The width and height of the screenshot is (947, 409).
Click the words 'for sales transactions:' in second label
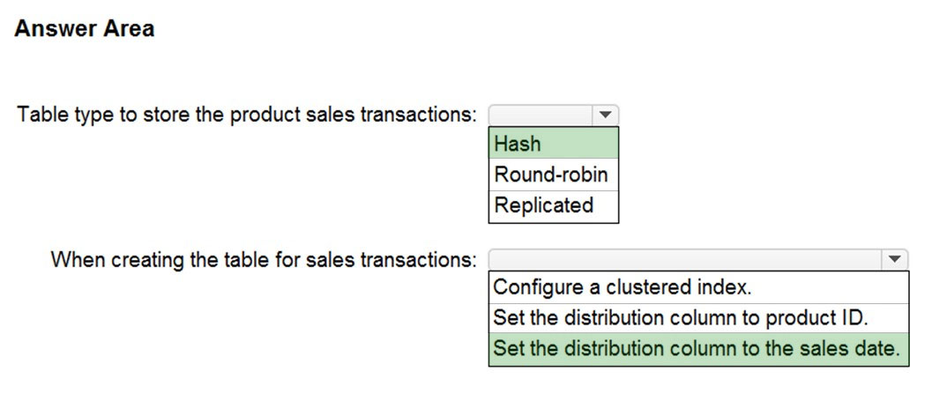390,260
